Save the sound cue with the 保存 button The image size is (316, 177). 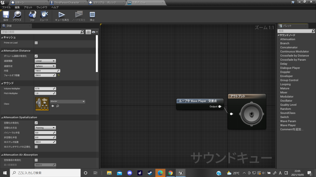(x=6, y=16)
